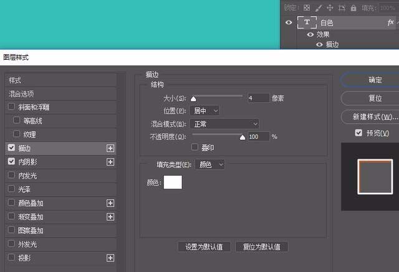Click the fx icon on 白色 layer

(390, 22)
